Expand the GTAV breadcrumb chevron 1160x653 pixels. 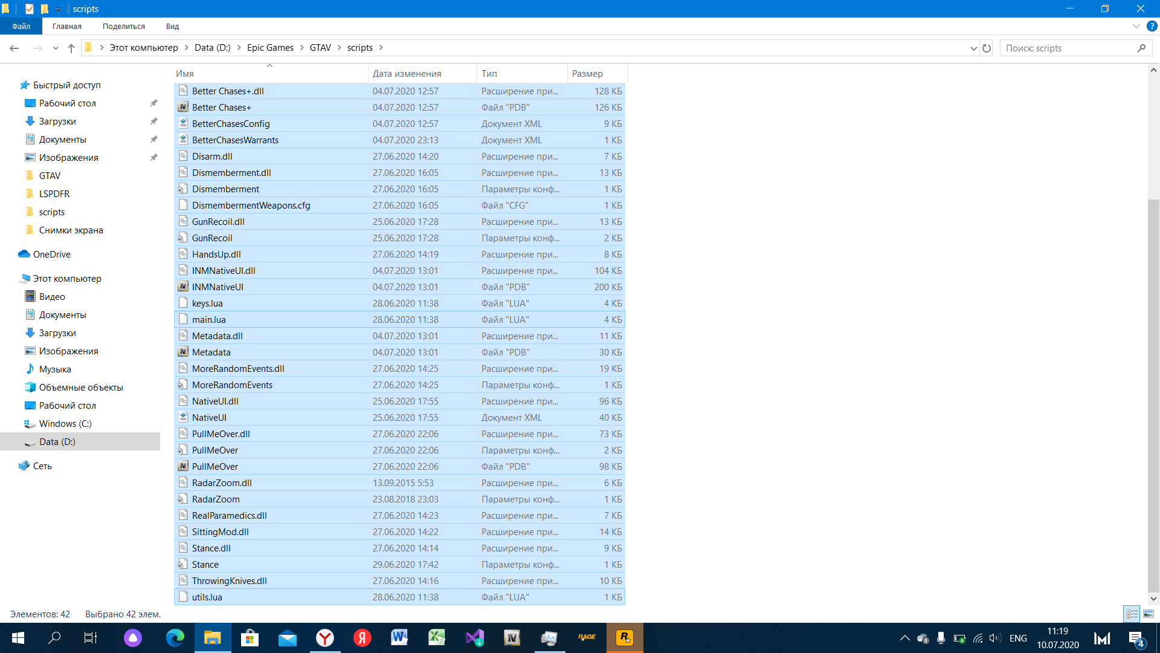coord(339,48)
